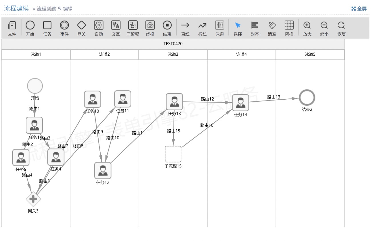Select the TEST0420 pool header

[173, 44]
